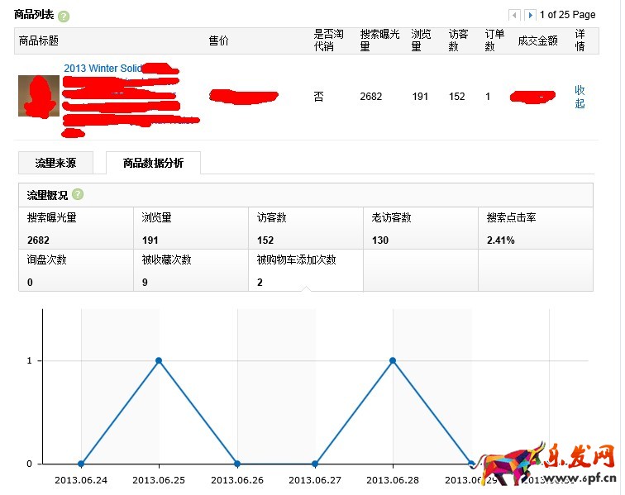
Task: Switch to 流量来源 tab
Action: coord(56,163)
